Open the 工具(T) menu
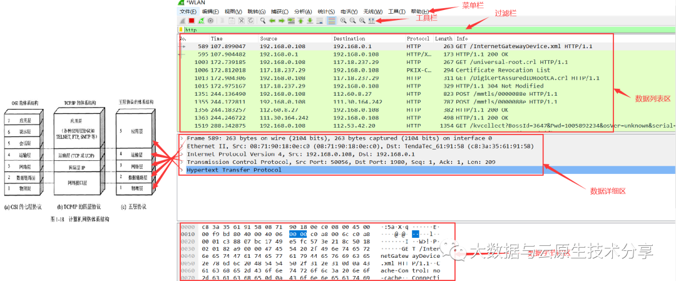Image resolution: width=676 pixels, height=281 pixels. [x=397, y=12]
